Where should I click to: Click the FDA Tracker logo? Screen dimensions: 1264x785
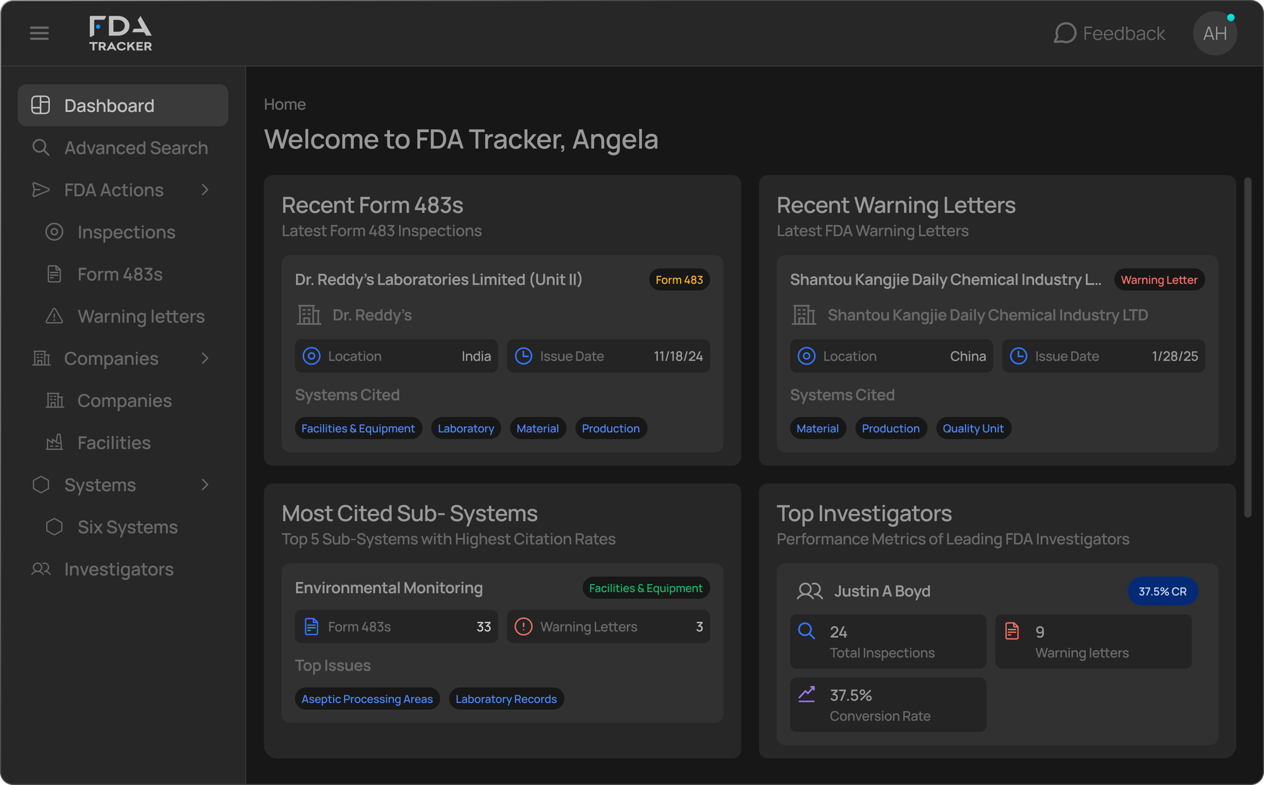(120, 33)
